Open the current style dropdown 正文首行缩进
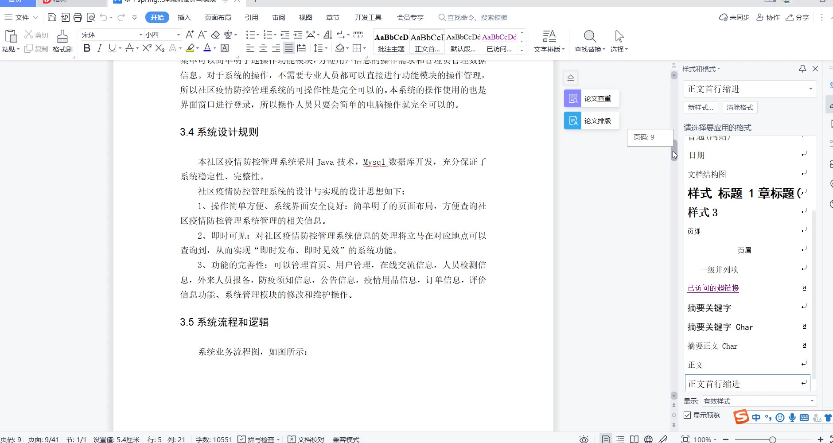The image size is (833, 443). (810, 89)
